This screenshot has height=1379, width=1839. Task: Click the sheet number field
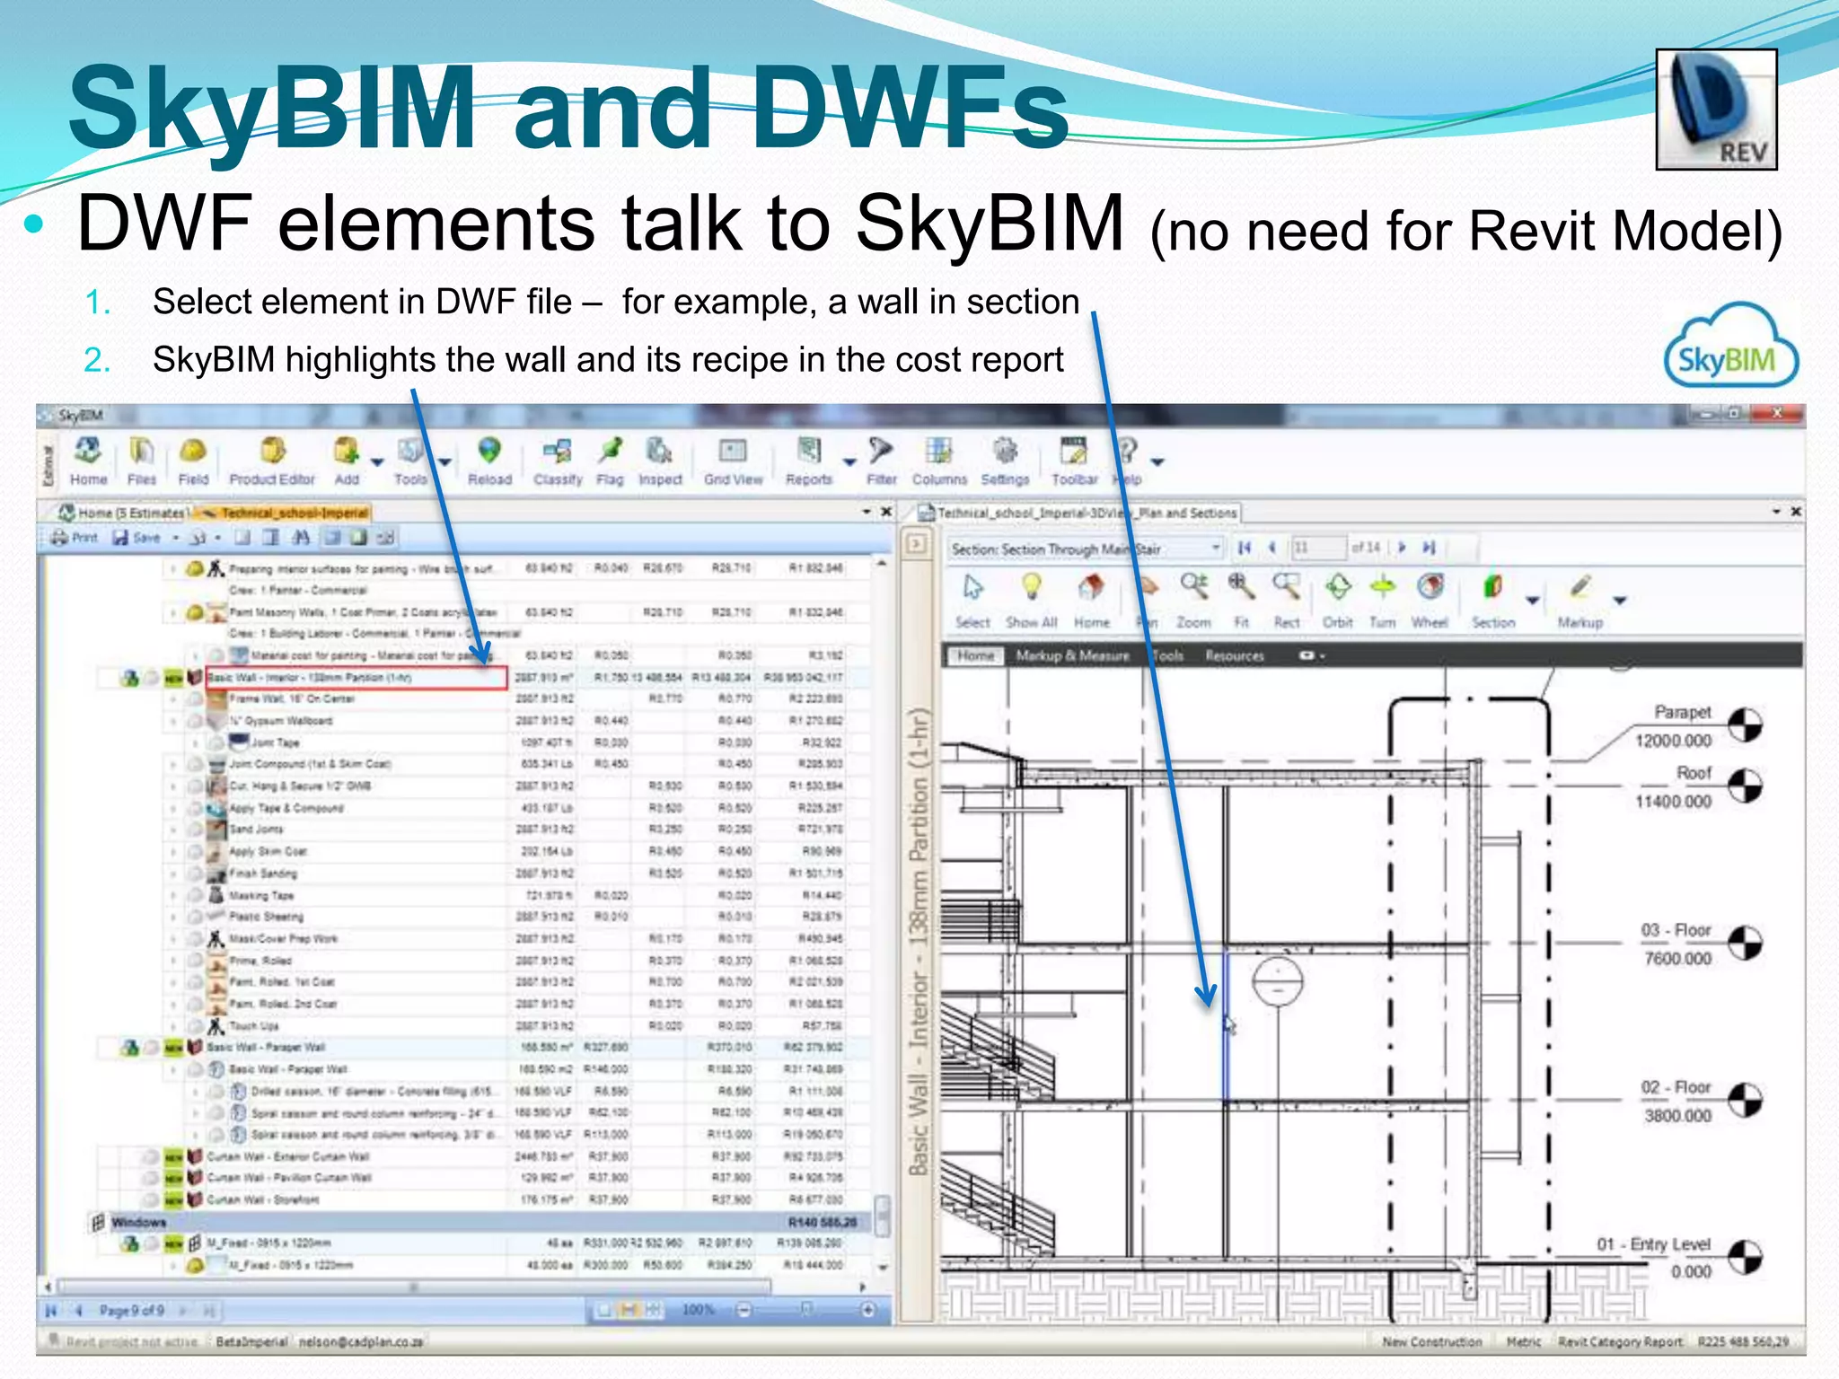pyautogui.click(x=1318, y=547)
